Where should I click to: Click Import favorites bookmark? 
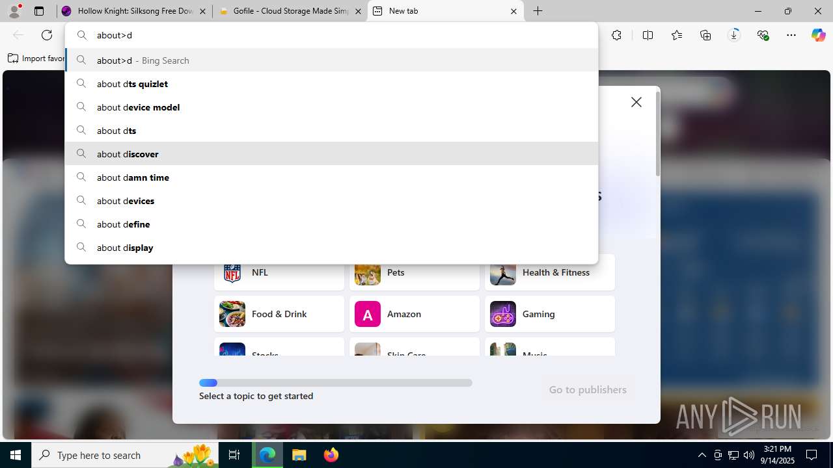pyautogui.click(x=36, y=58)
